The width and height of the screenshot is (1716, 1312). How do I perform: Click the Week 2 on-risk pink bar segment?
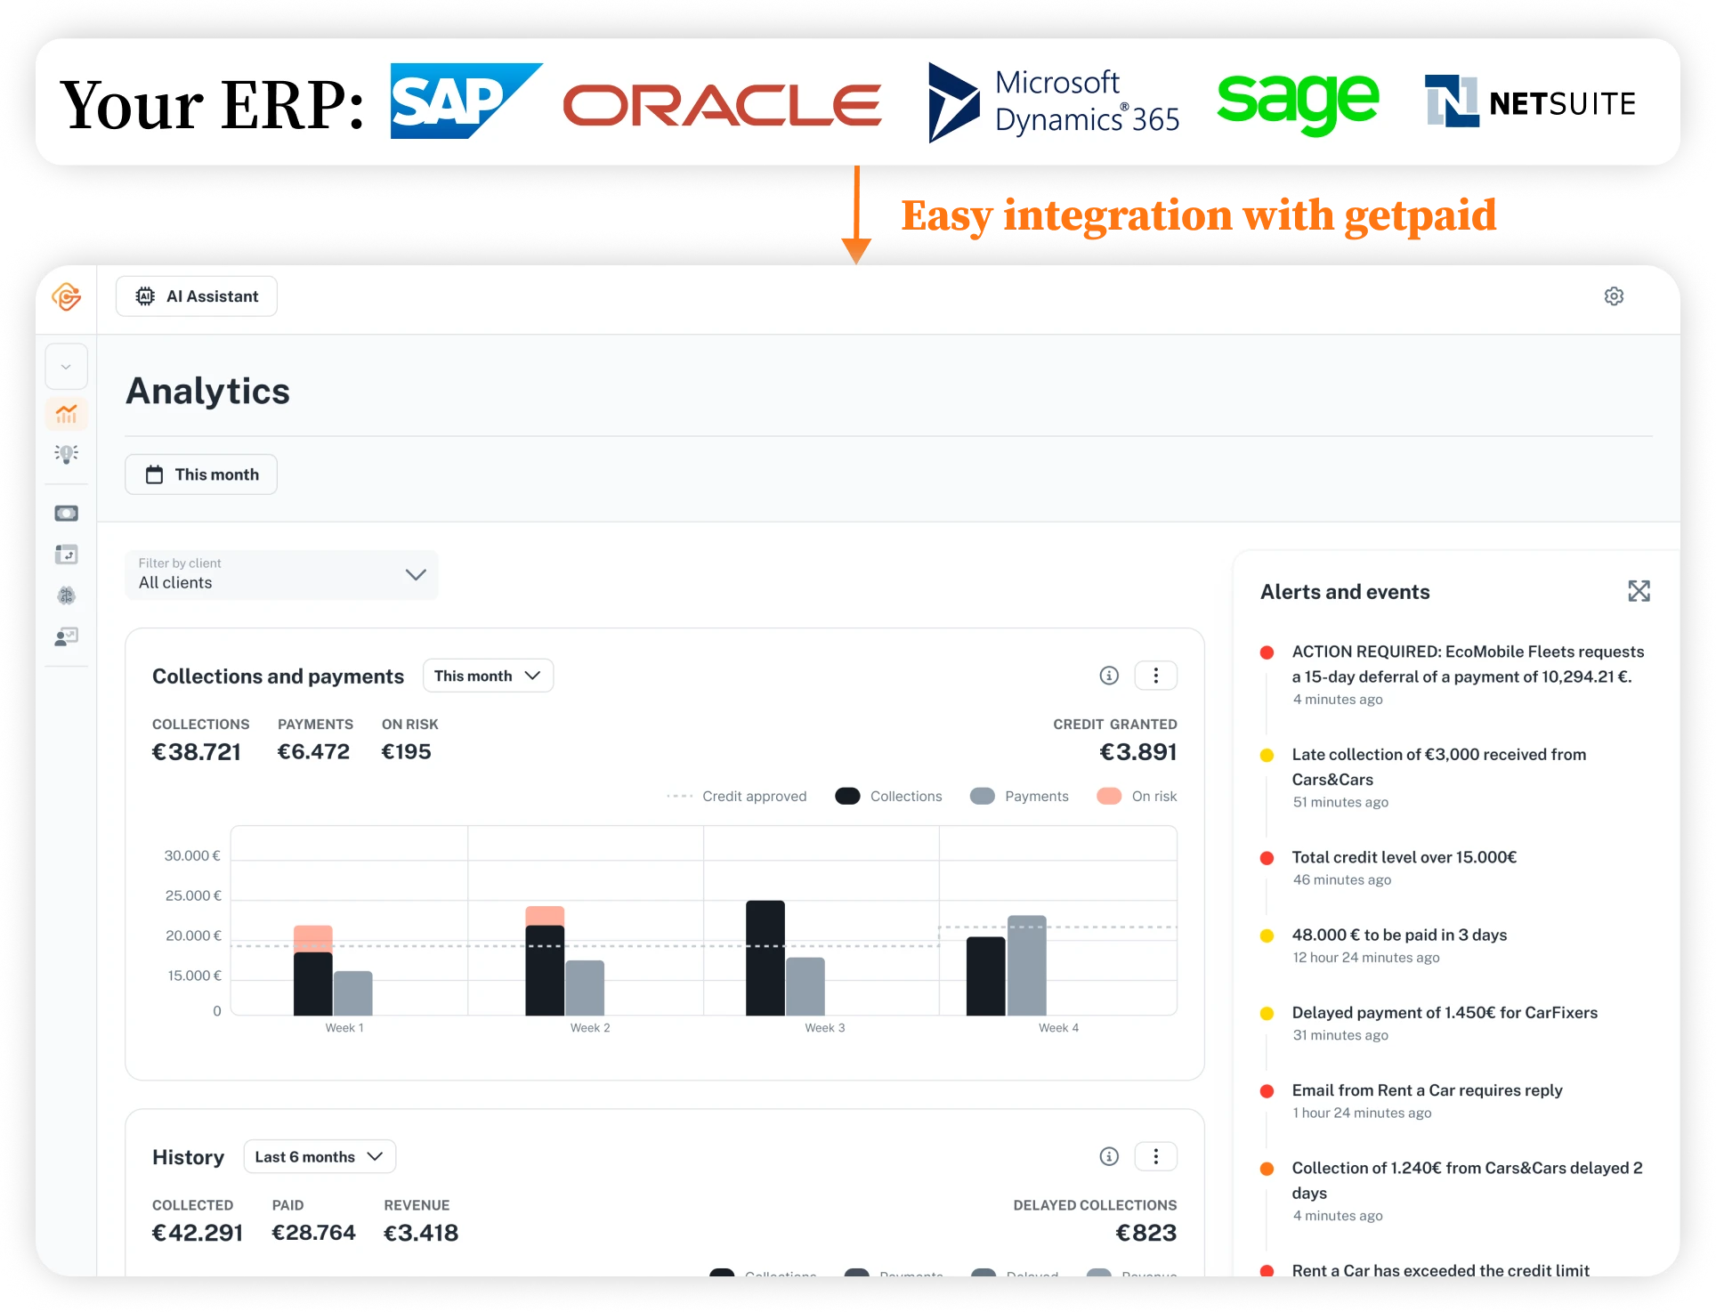[545, 916]
